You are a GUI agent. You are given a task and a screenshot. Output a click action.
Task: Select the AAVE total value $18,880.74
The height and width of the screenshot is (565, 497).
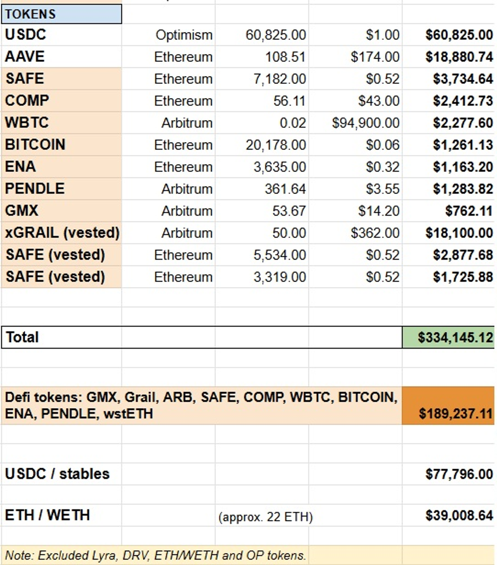(x=459, y=57)
